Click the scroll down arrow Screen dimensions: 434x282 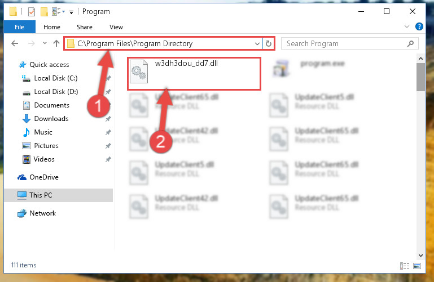[420, 255]
